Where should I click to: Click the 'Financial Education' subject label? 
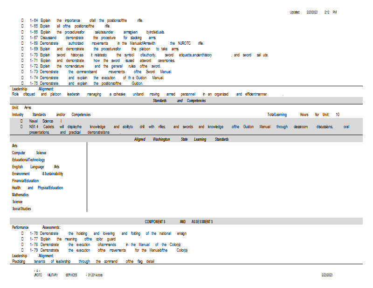point(25,181)
